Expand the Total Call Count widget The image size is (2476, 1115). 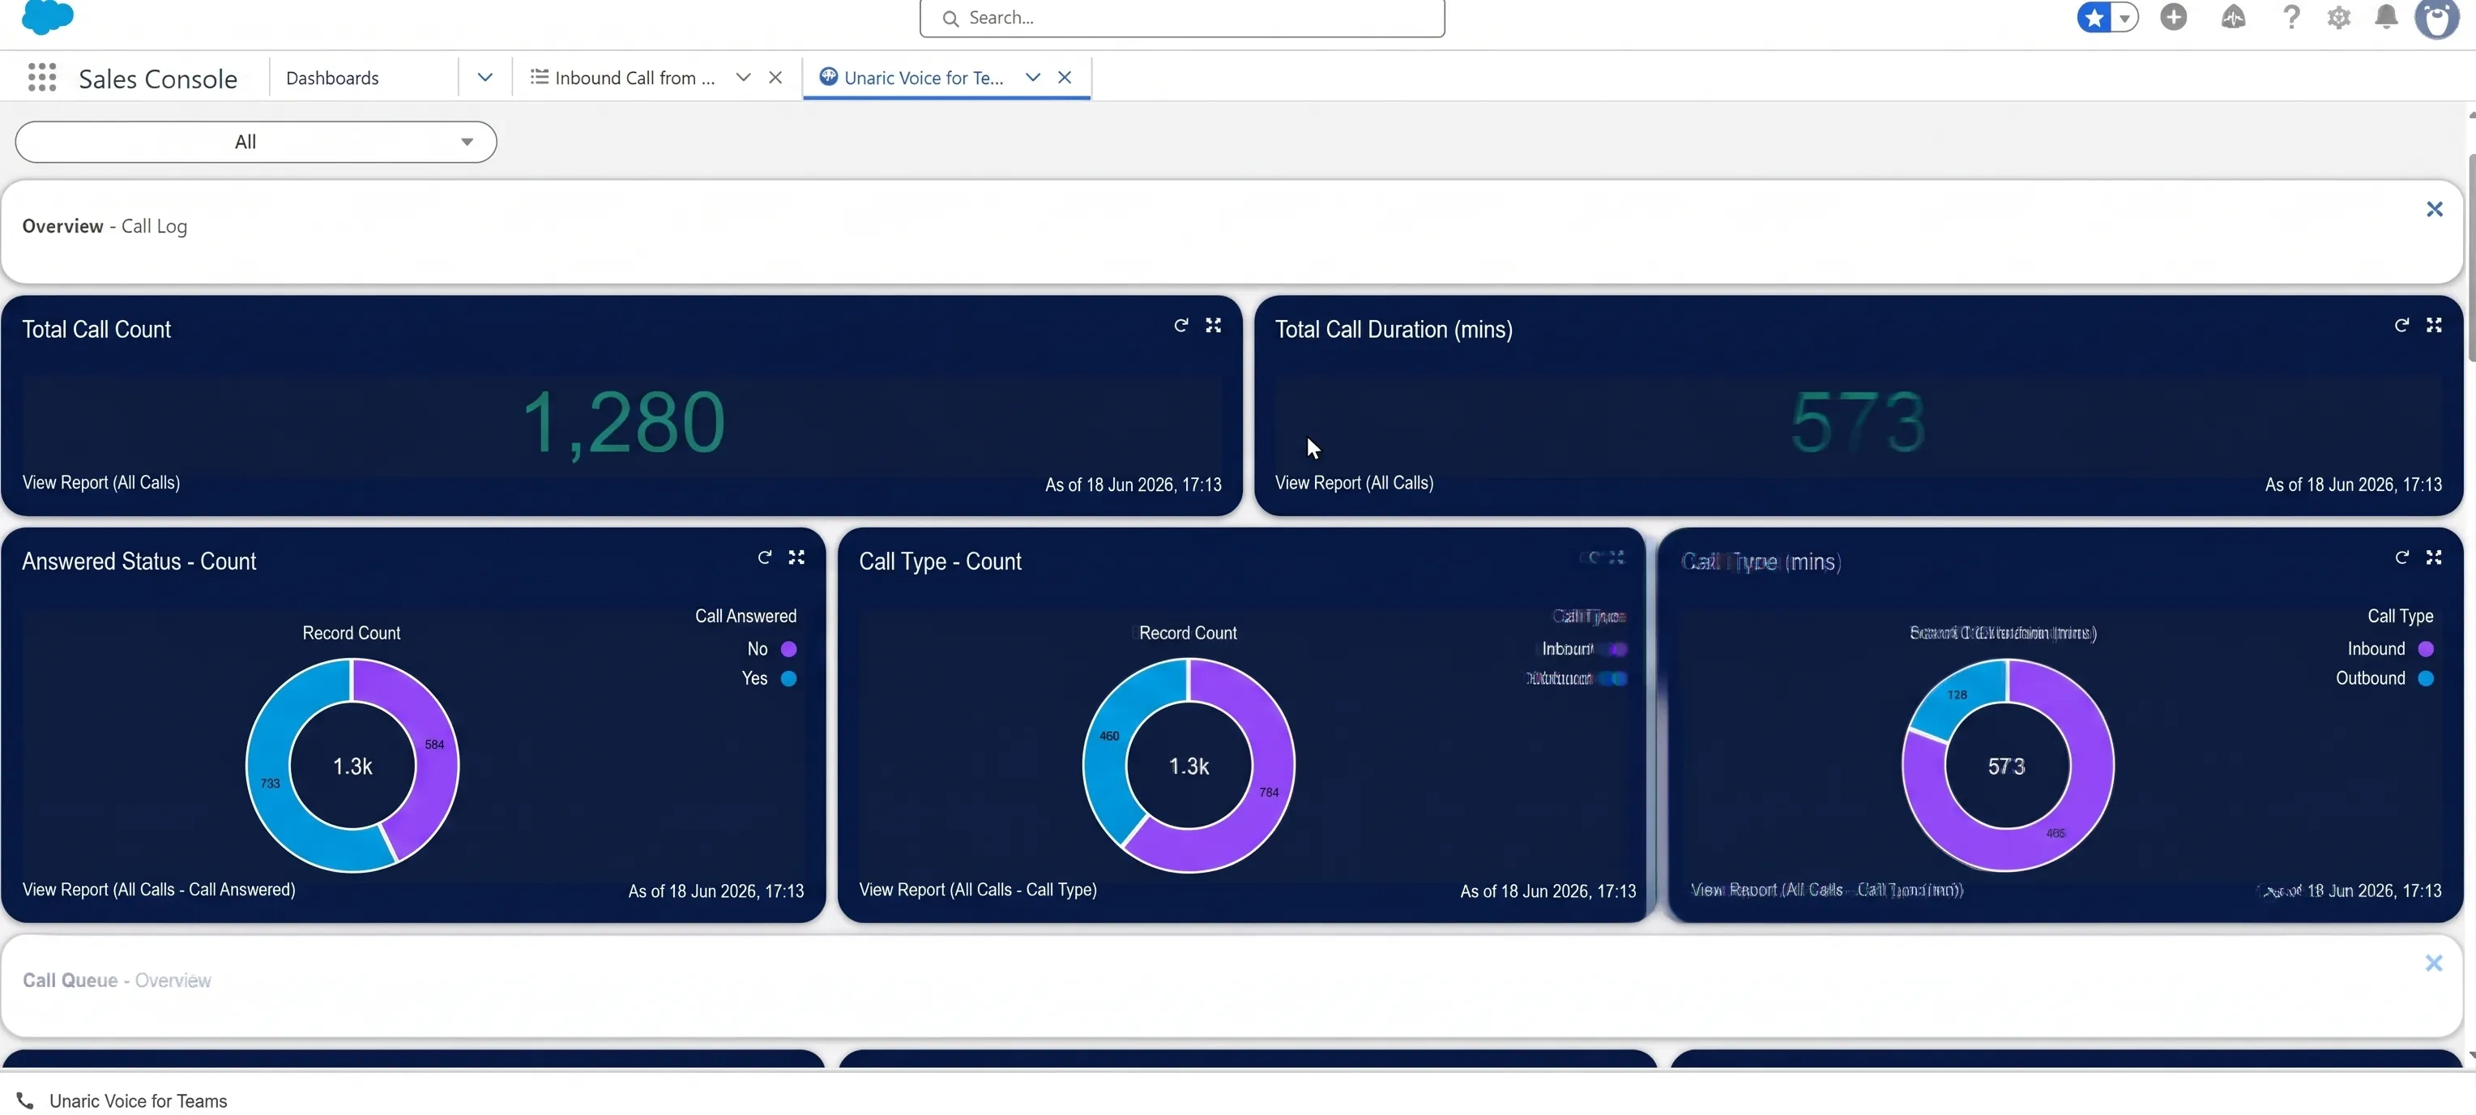(1213, 326)
